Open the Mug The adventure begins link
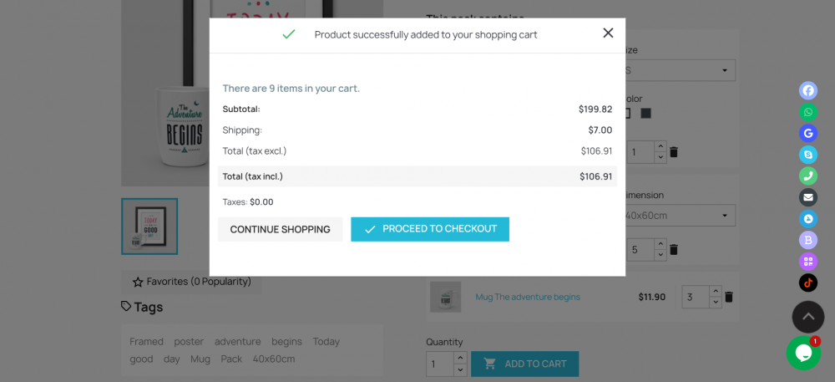The image size is (835, 382). click(528, 297)
